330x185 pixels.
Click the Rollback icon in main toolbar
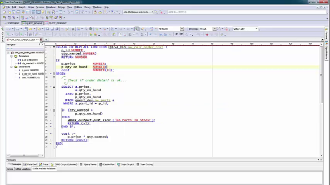100,12
